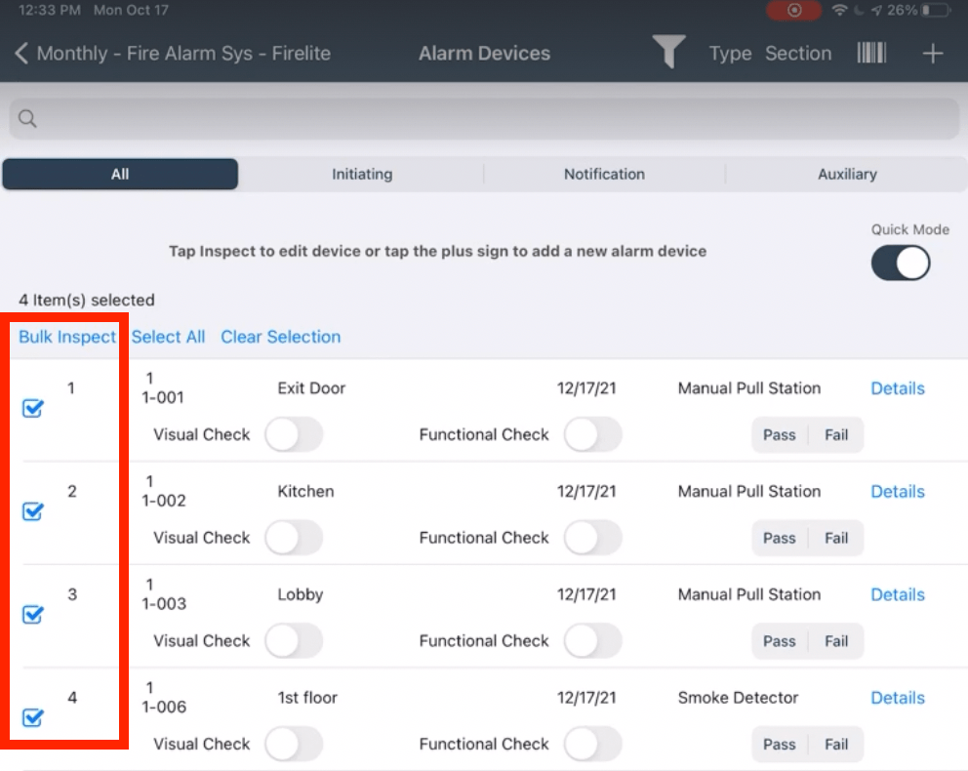
Task: Mark the Exit Door device as Pass
Action: coord(780,434)
